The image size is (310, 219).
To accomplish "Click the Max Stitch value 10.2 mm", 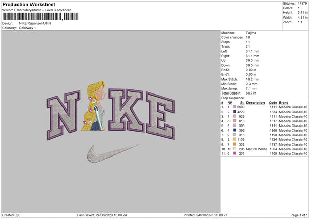I will pos(253,79).
